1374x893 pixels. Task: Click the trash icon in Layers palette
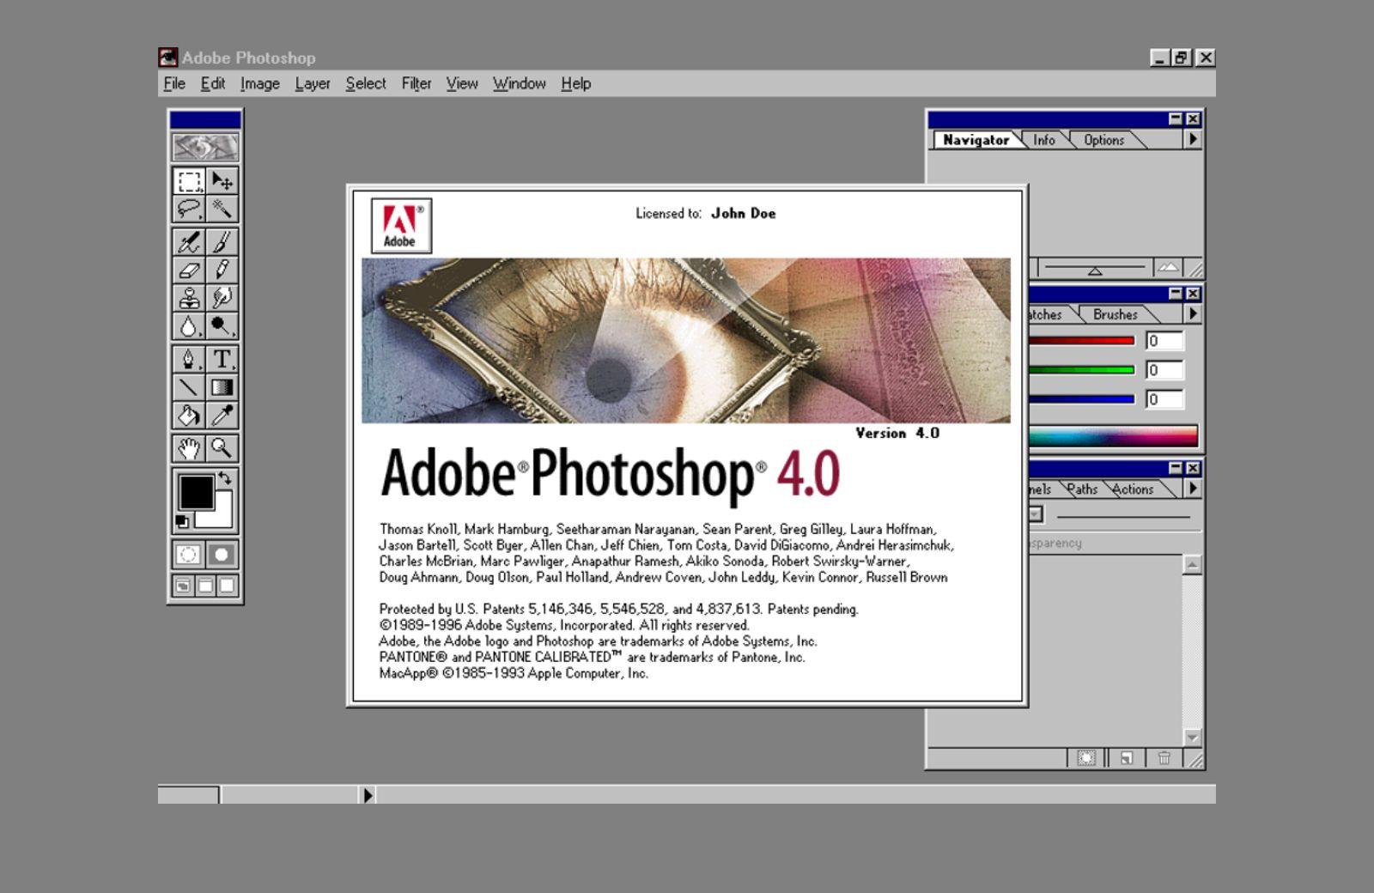click(1164, 758)
